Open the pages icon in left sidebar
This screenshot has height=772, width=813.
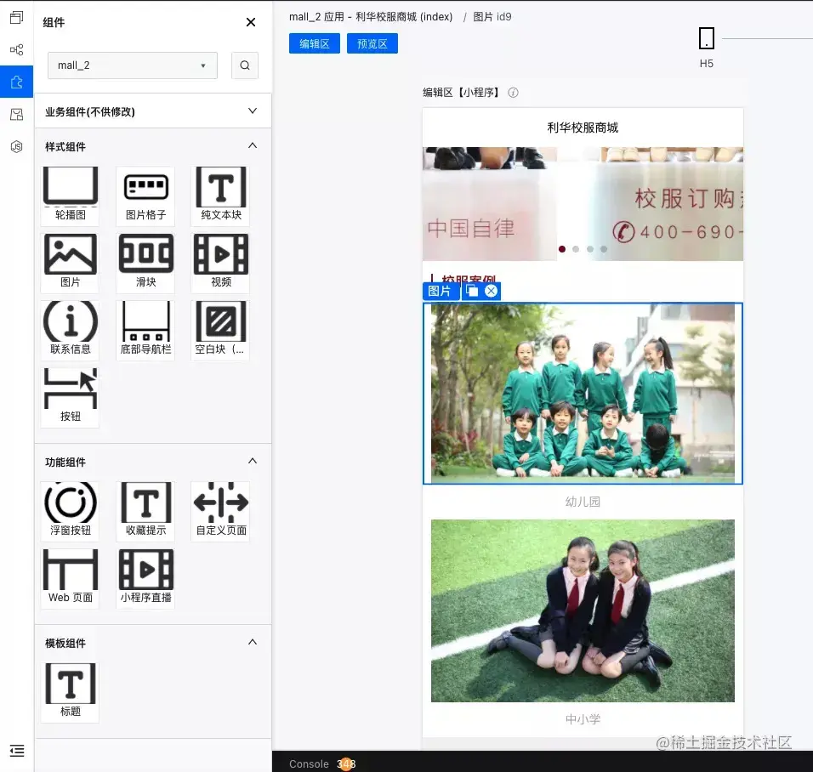click(17, 18)
